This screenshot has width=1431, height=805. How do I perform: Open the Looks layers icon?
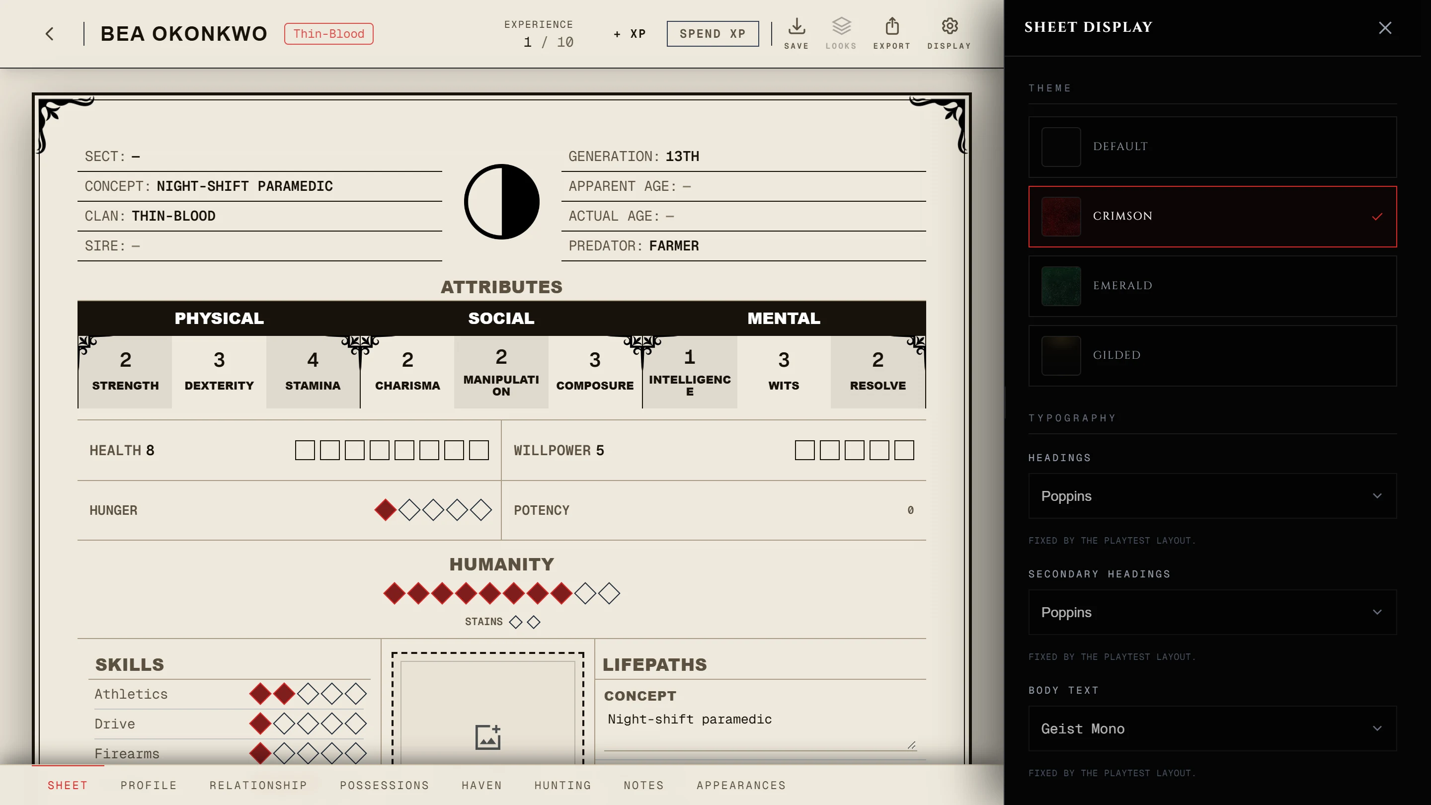(x=841, y=34)
